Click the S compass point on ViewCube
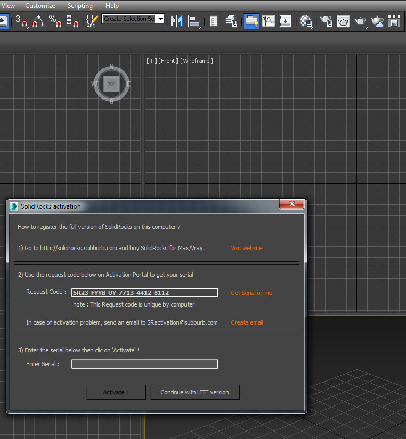 (x=111, y=102)
